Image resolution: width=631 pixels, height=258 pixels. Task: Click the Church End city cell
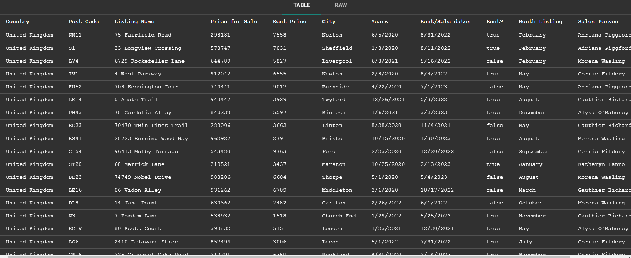coord(338,216)
